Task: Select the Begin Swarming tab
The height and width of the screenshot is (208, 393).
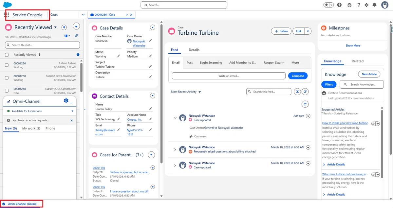Action: tap(211, 62)
